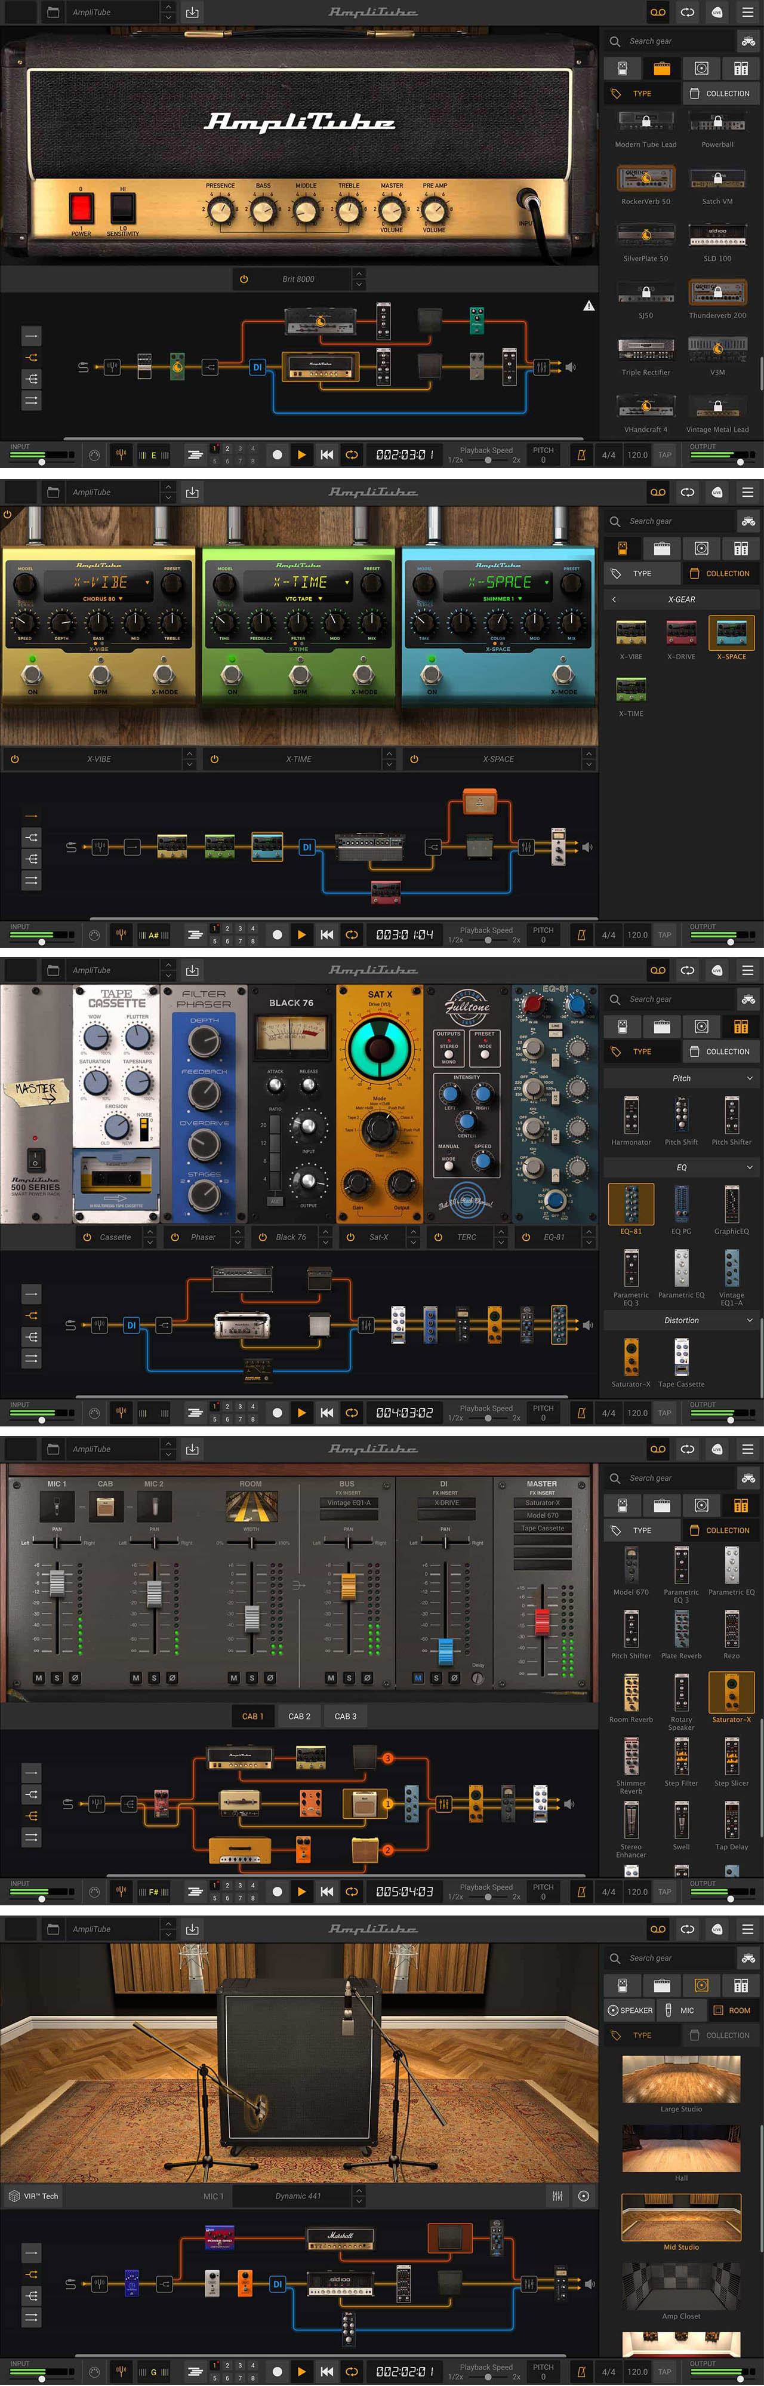Click TAP tempo in the Brit 8000 window
The image size is (764, 2386).
coord(665,455)
